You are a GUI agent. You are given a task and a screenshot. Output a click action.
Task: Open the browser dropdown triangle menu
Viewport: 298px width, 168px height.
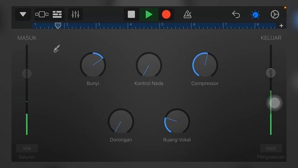coord(23,14)
